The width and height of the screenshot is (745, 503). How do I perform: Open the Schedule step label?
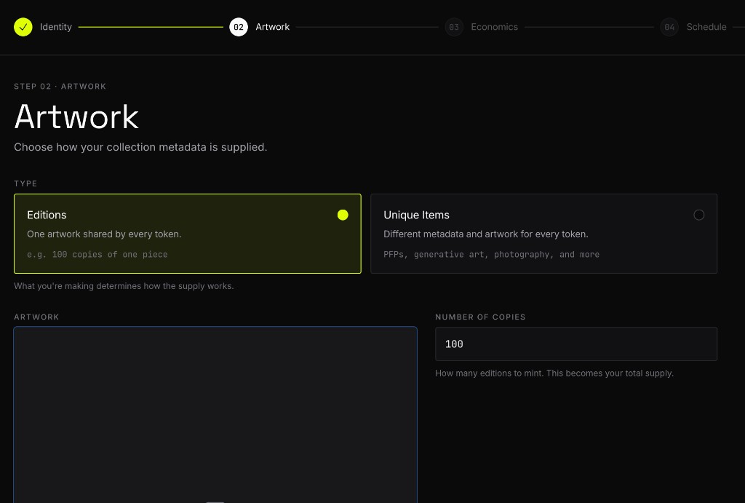click(x=706, y=27)
